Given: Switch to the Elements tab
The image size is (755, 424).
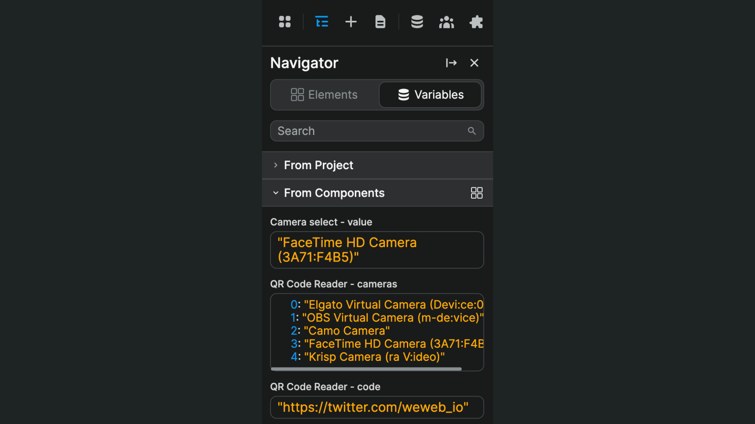Looking at the screenshot, I should pos(325,95).
